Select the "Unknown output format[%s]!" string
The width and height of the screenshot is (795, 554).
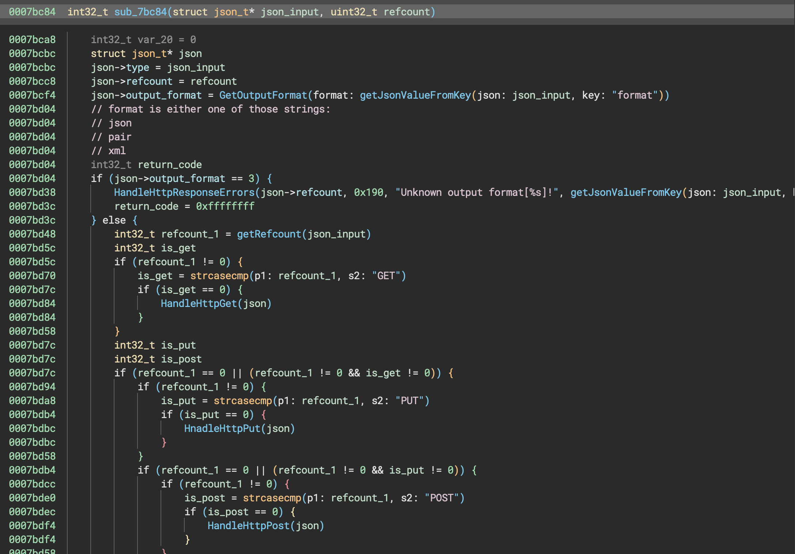[x=477, y=193]
